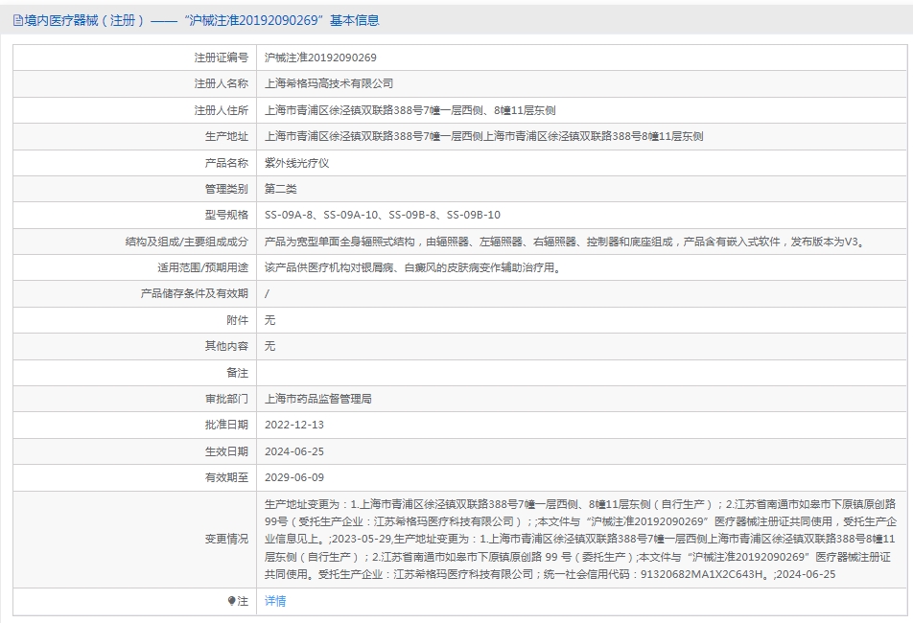Select registrant name 上海希格玛高技术有限公司
The image size is (913, 623).
[x=328, y=83]
